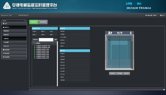Click the elevator name search input field
This screenshot has width=166, height=95.
[x=46, y=40]
